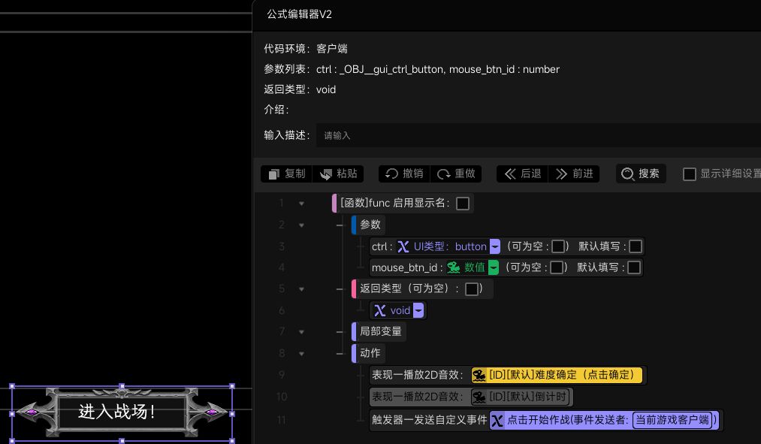The width and height of the screenshot is (761, 444).
Task: Tick the 可为空 checkbox in ctrl row
Action: [558, 246]
